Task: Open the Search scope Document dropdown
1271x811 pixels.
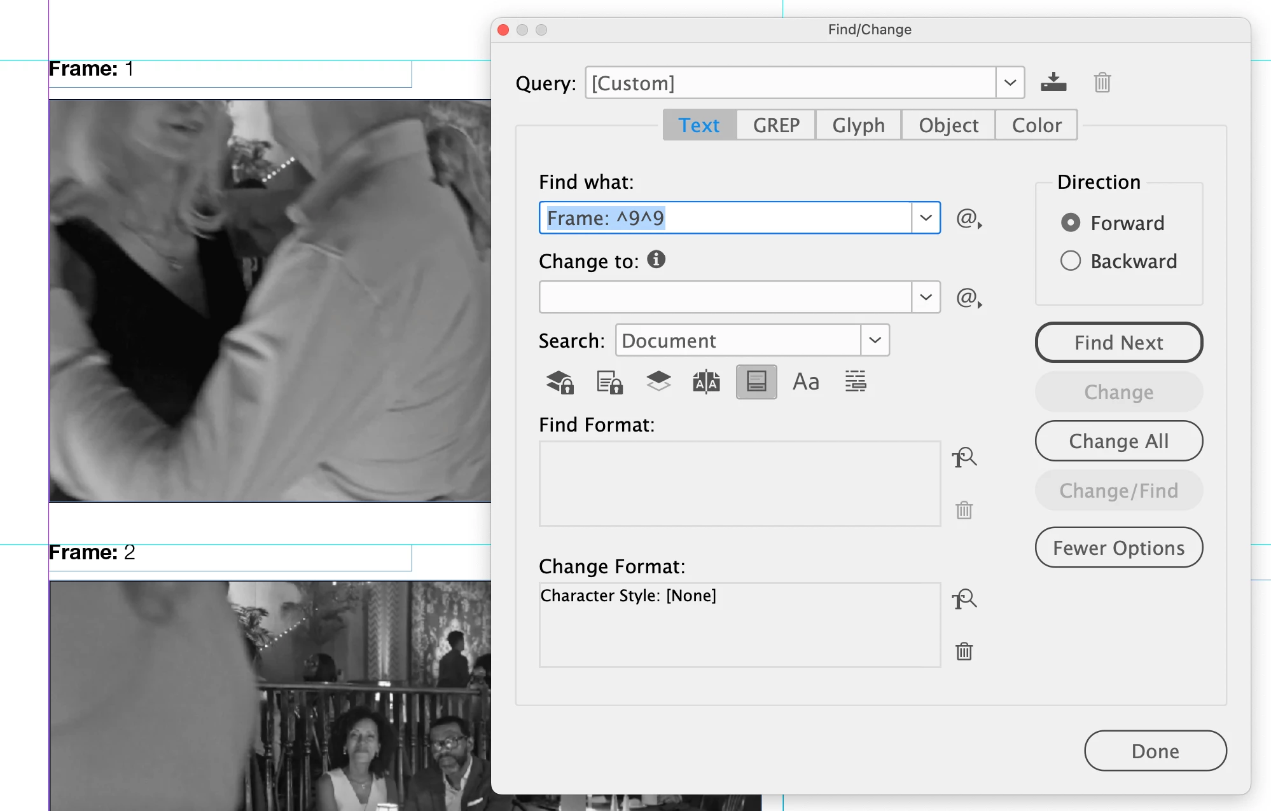Action: (875, 340)
